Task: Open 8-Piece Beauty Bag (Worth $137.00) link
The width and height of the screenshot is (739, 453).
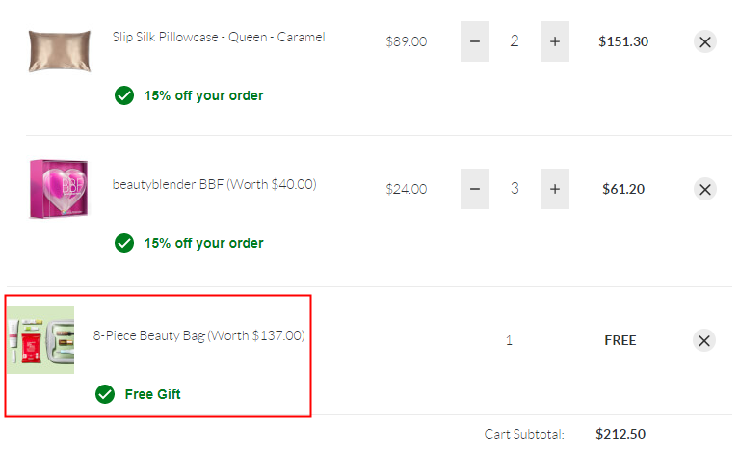Action: [x=198, y=335]
